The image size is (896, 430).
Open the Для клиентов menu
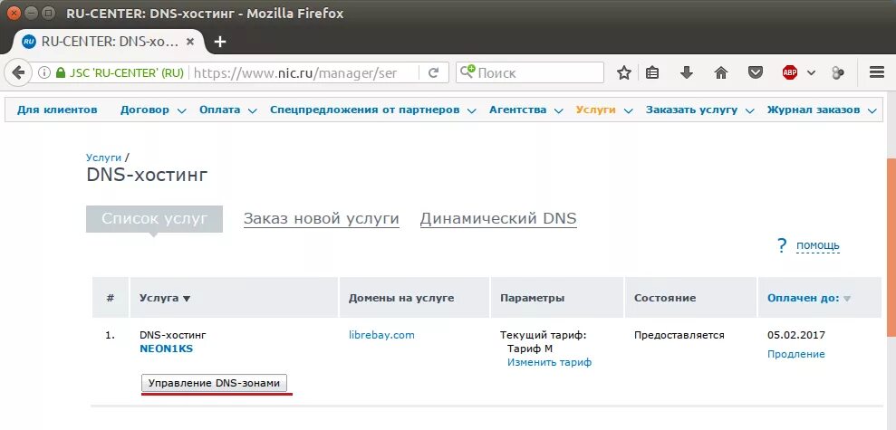coord(57,110)
